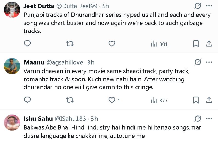Reply to Maanu's tweet
This screenshot has height=145, width=218.
coord(27,100)
